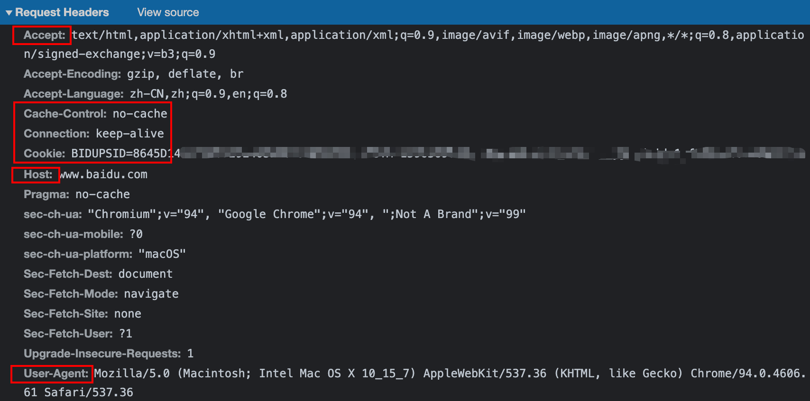This screenshot has width=810, height=401.
Task: Click the Upgrade-Insecure-Requests header name
Action: [x=102, y=354]
